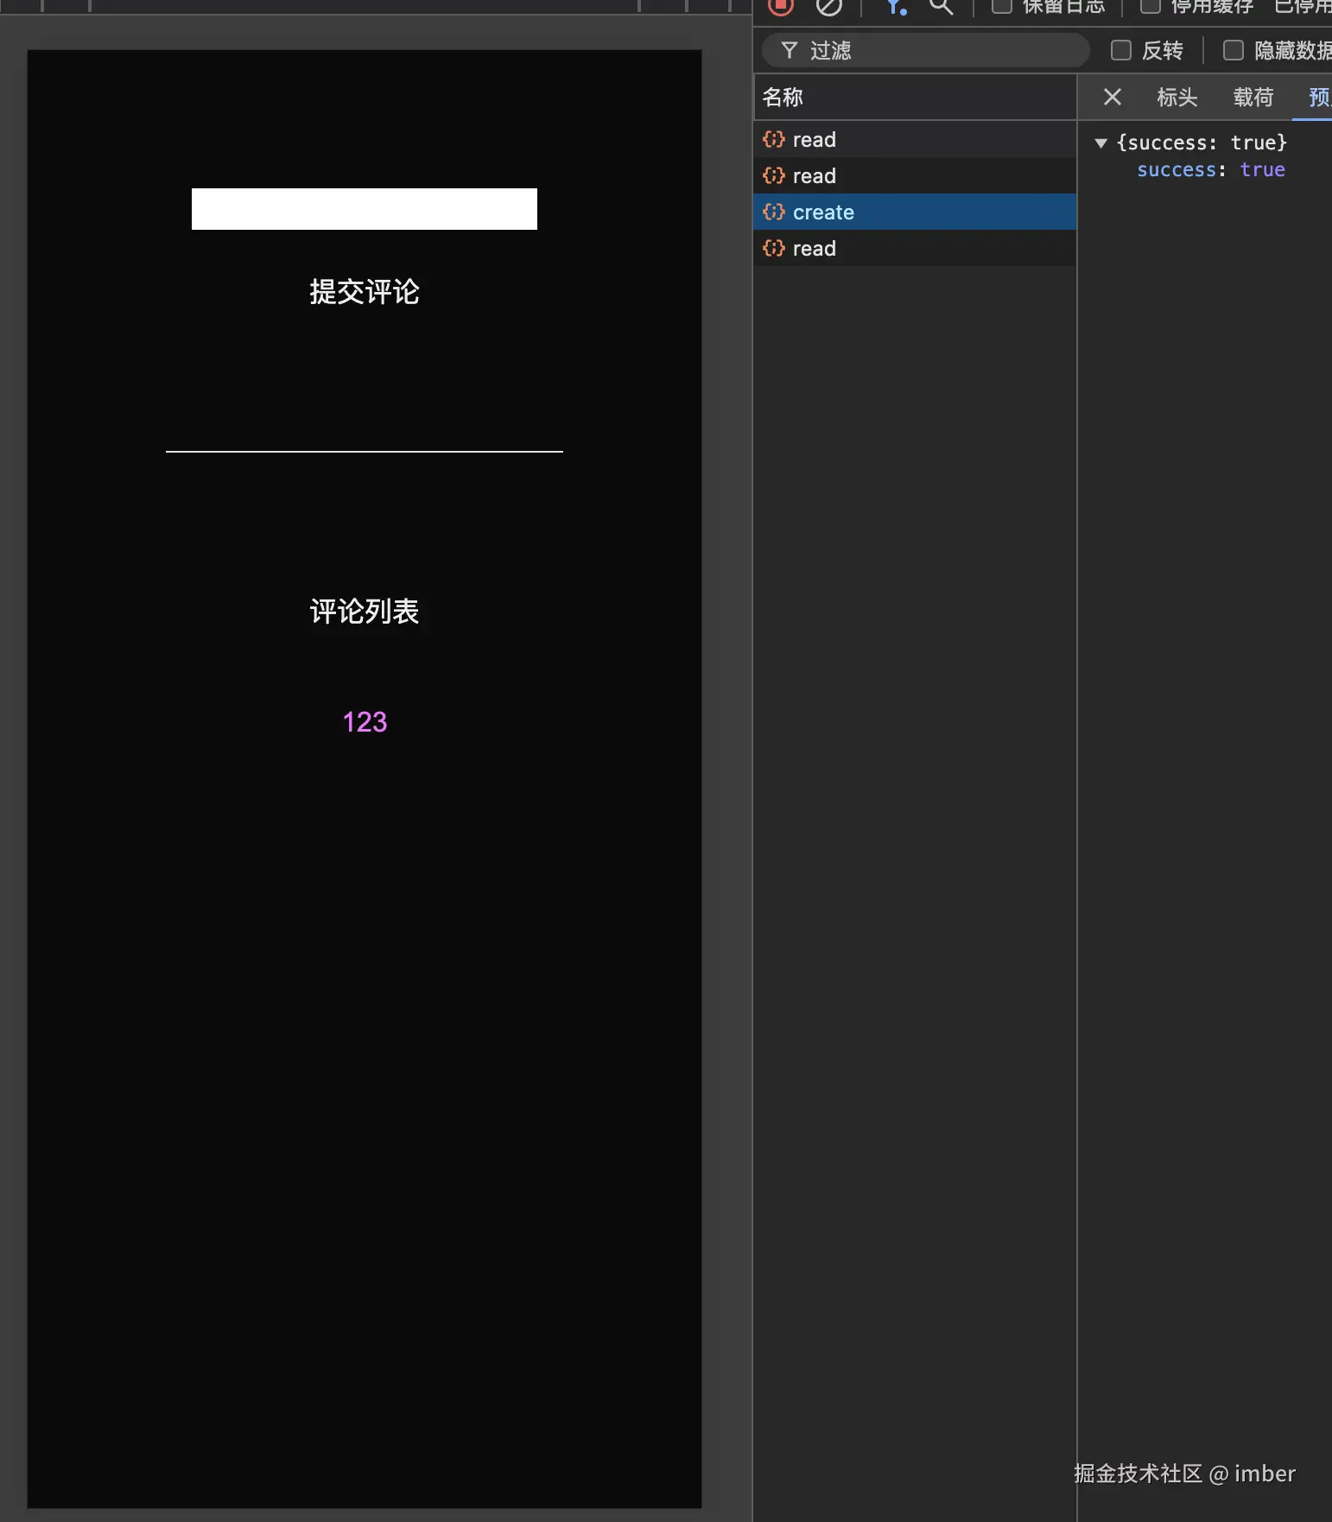Click the 评论列表 heading
1332x1522 pixels.
[x=365, y=612]
